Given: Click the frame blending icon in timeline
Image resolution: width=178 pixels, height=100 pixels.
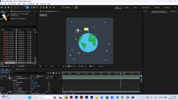Looking at the screenshot, I should pyautogui.click(x=53, y=73).
